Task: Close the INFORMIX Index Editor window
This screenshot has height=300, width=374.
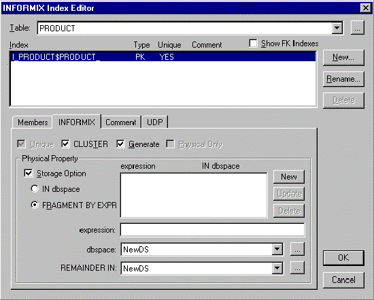Action: tap(365, 8)
